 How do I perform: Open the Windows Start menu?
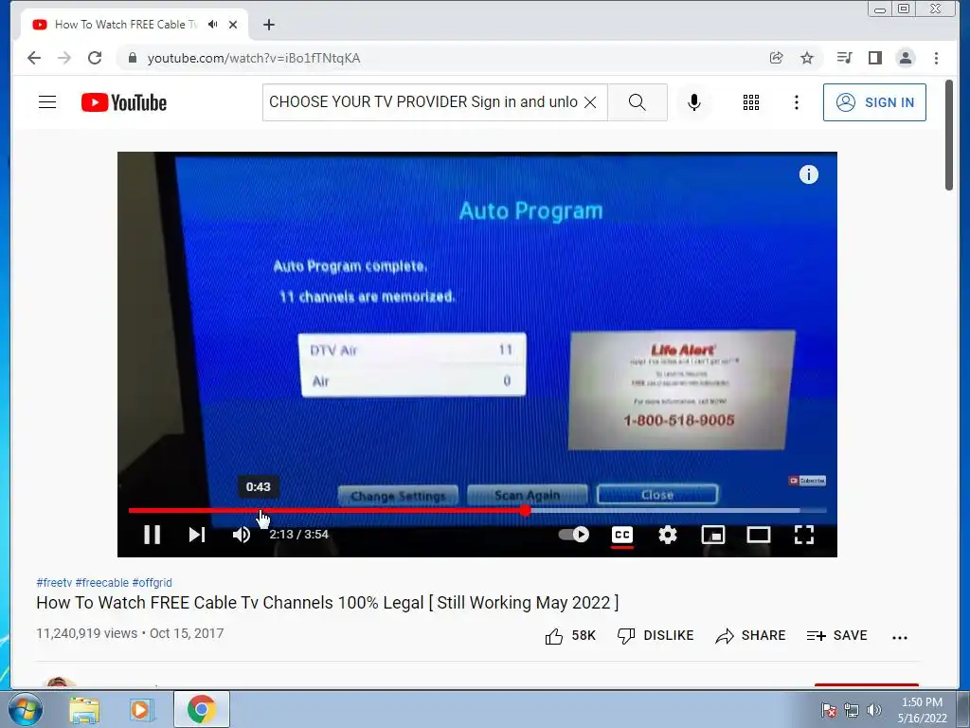[x=26, y=709]
